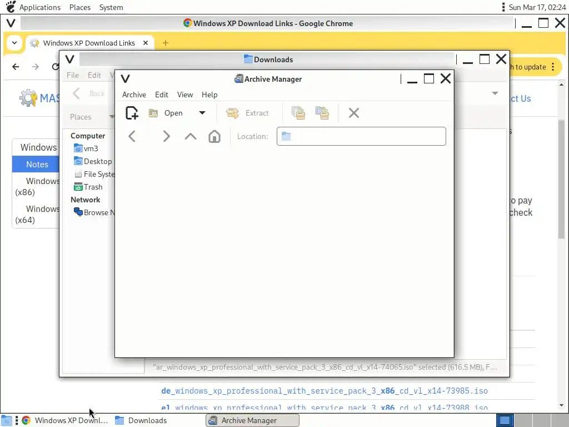The height and width of the screenshot is (427, 569).
Task: Open the Edit menu in Downloads window
Action: pos(94,75)
